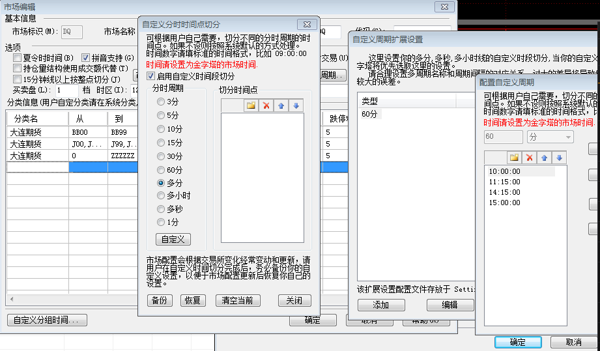The height and width of the screenshot is (351, 600).
Task: Click the move-up arrow in 切分时间点 toolbar
Action: [x=281, y=105]
